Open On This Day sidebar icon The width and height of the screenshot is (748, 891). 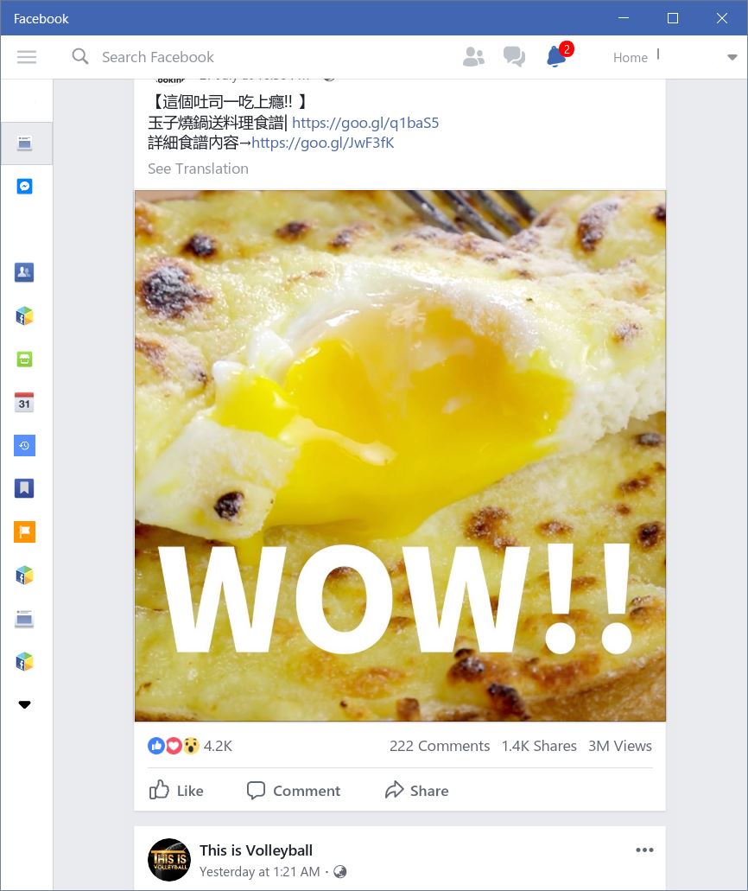[x=24, y=446]
